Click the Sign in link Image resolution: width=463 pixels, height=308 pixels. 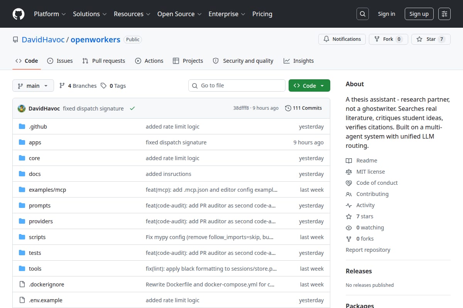point(387,14)
